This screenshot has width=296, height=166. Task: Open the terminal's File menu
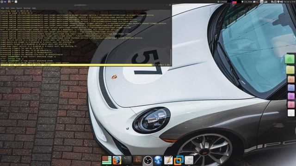(3, 8)
